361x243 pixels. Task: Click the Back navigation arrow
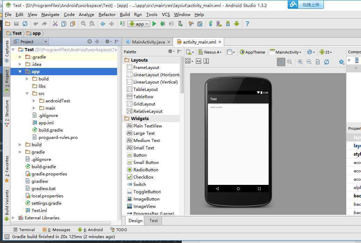[103, 24]
